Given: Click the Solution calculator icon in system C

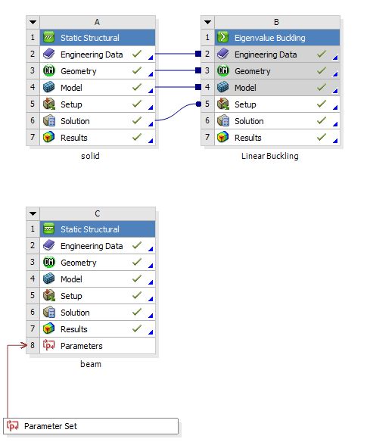Looking at the screenshot, I should pyautogui.click(x=49, y=312).
